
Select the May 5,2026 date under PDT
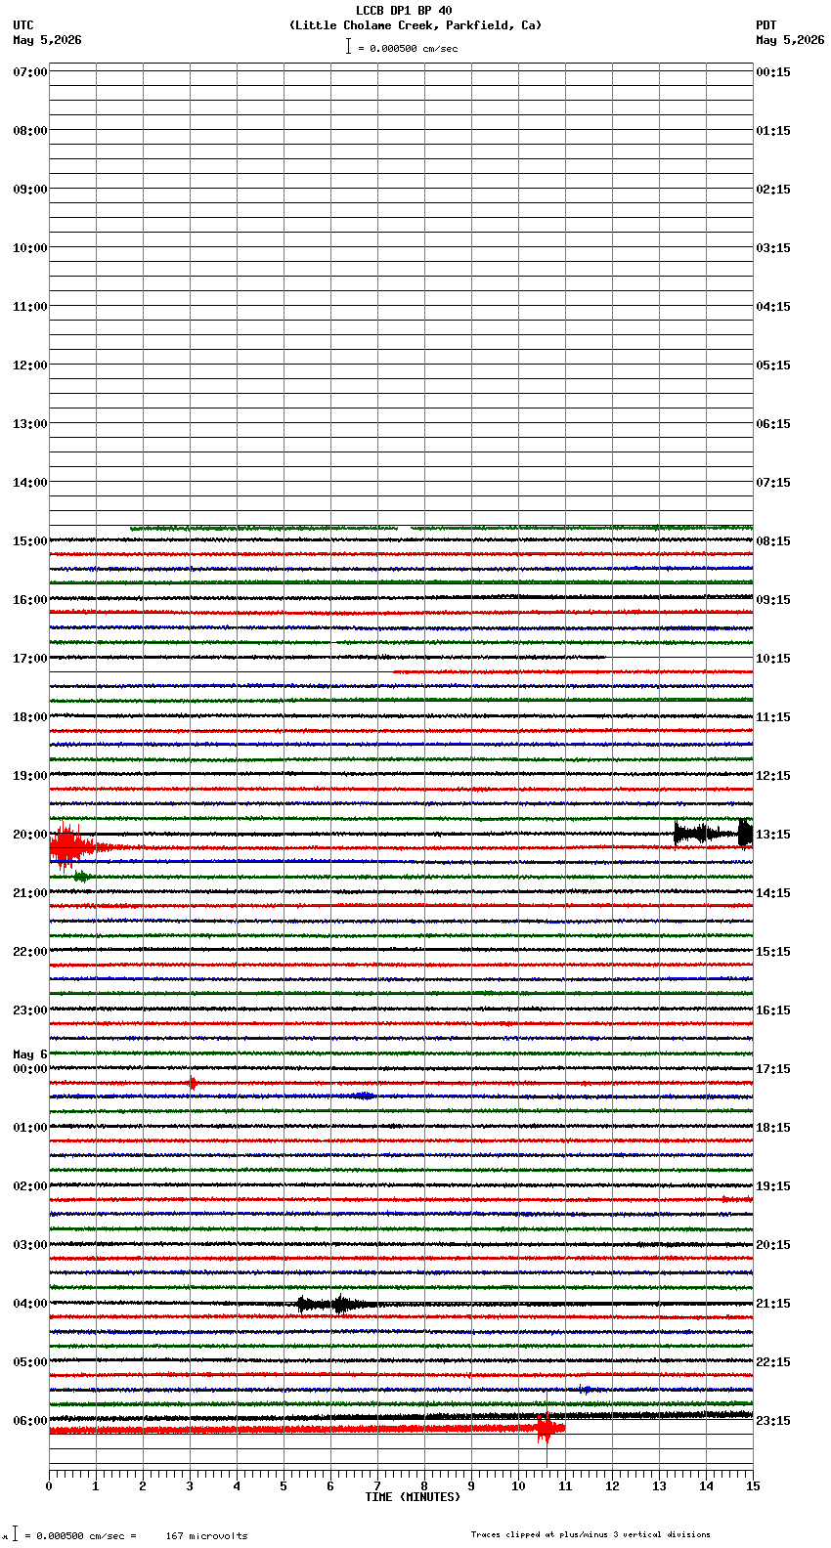coord(790,40)
